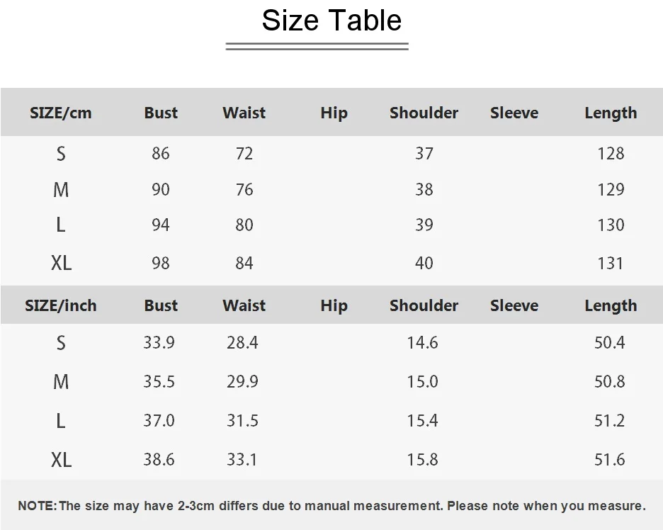The image size is (663, 530).
Task: Click the Hip header in the cm table
Action: tap(334, 113)
